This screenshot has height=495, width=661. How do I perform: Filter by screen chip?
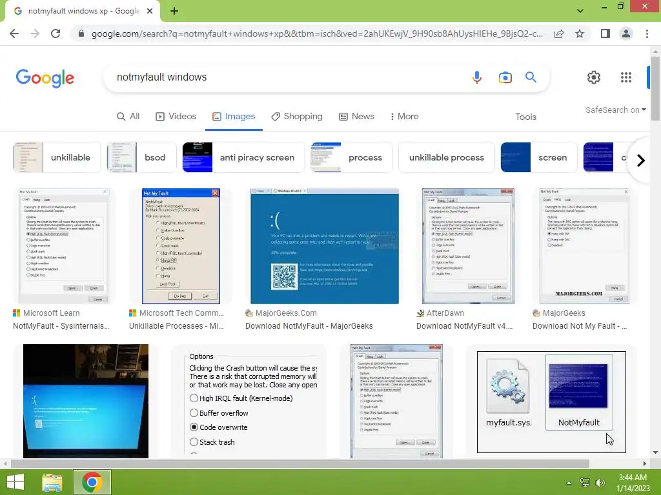(x=539, y=157)
